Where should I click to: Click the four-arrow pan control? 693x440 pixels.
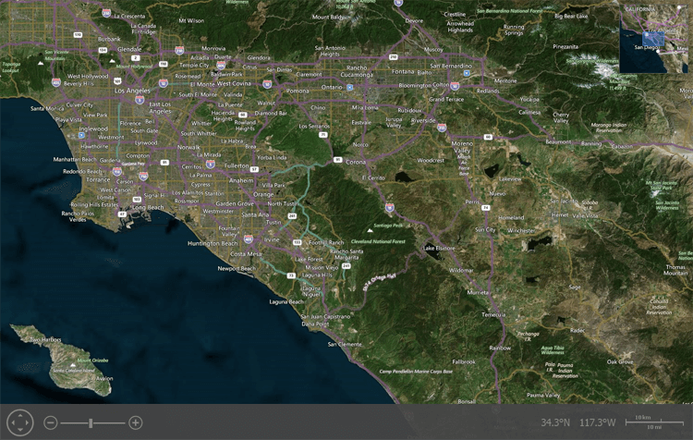[x=20, y=422]
